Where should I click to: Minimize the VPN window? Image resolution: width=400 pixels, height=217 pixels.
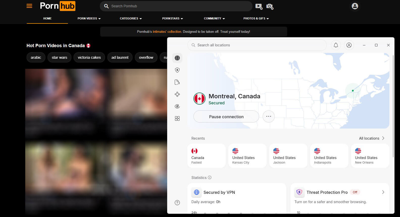pyautogui.click(x=364, y=45)
